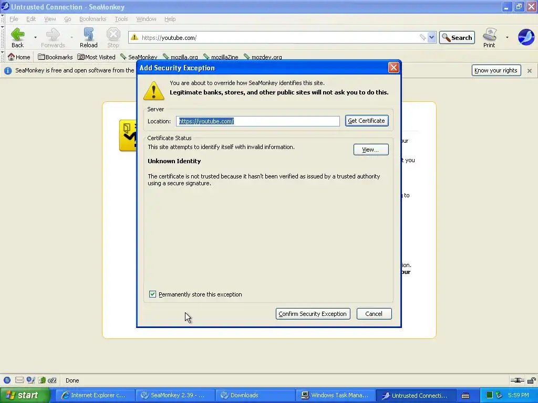538x403 pixels.
Task: Click the tag icon in the URL bar
Action: [422, 37]
